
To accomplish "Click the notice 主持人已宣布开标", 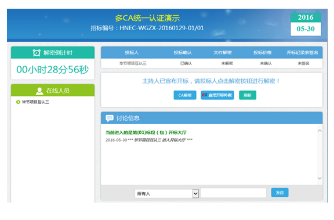I will tap(211, 81).
